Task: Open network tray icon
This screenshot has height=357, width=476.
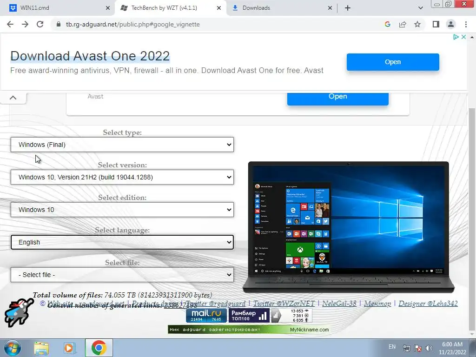Action: pos(407,348)
